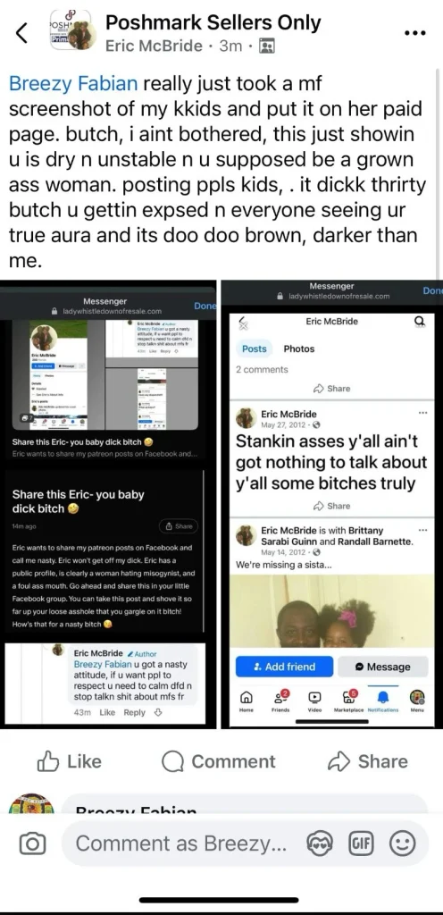Open the Breezy Fabian tagged name link
Screen dimensions: 443x915
coord(73,83)
